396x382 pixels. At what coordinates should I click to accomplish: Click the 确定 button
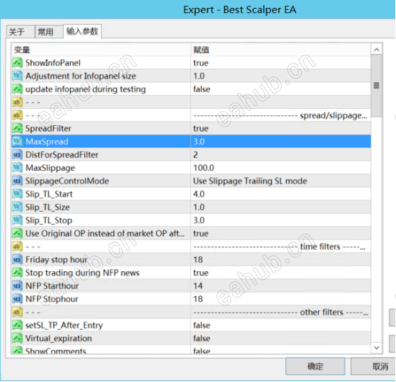(x=315, y=366)
